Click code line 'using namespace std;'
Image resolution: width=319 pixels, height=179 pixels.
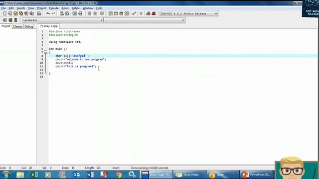(x=65, y=42)
